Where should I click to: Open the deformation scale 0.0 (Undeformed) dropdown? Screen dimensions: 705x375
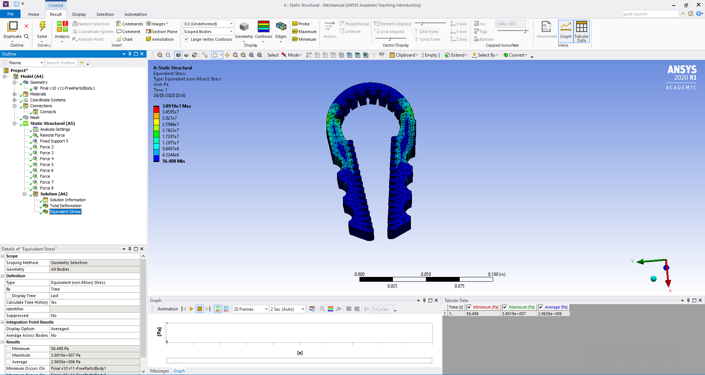click(231, 24)
